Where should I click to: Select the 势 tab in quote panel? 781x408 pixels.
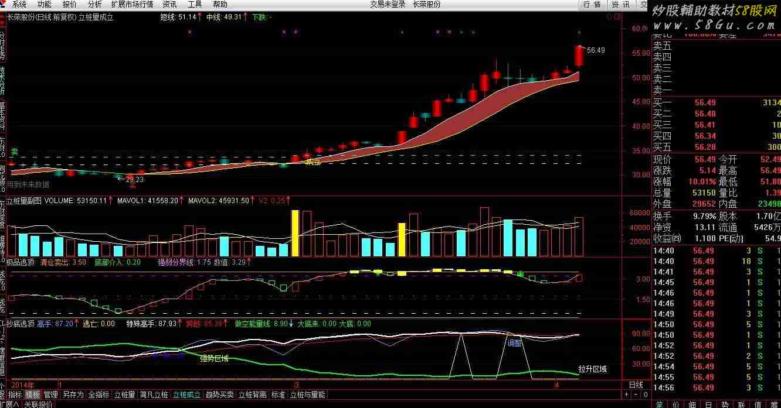tap(725, 404)
